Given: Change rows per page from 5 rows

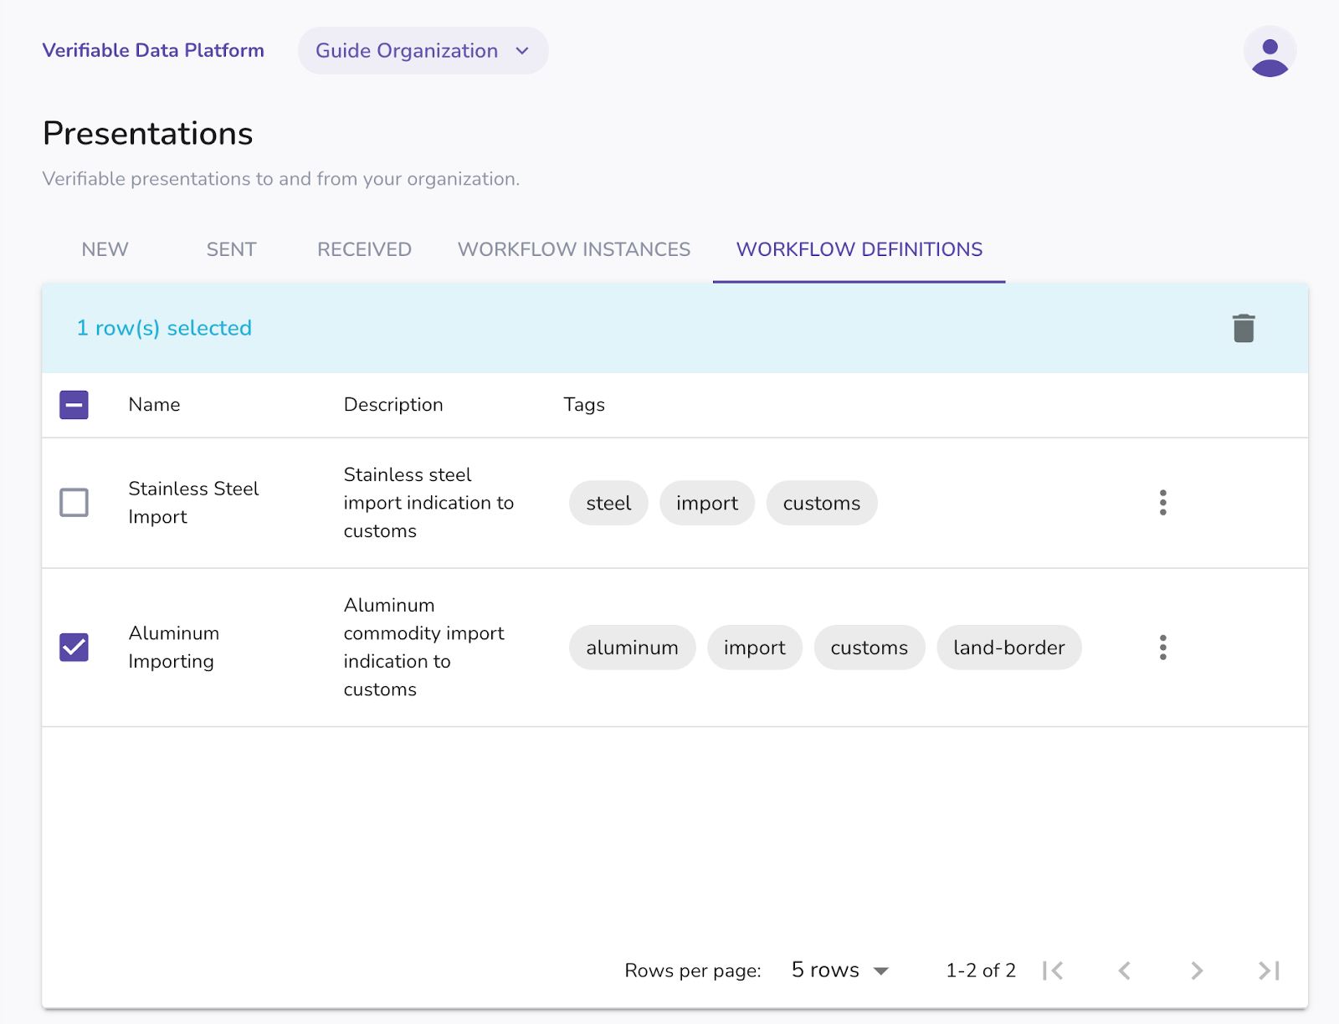Looking at the screenshot, I should click(x=839, y=970).
